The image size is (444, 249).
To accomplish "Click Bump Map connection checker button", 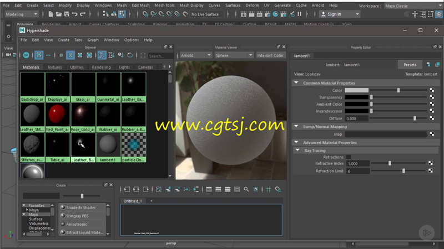I will (x=432, y=134).
